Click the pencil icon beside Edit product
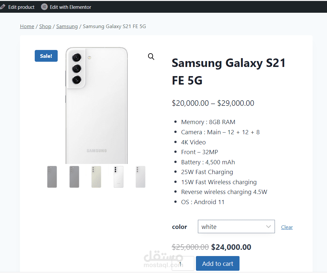 point(3,7)
